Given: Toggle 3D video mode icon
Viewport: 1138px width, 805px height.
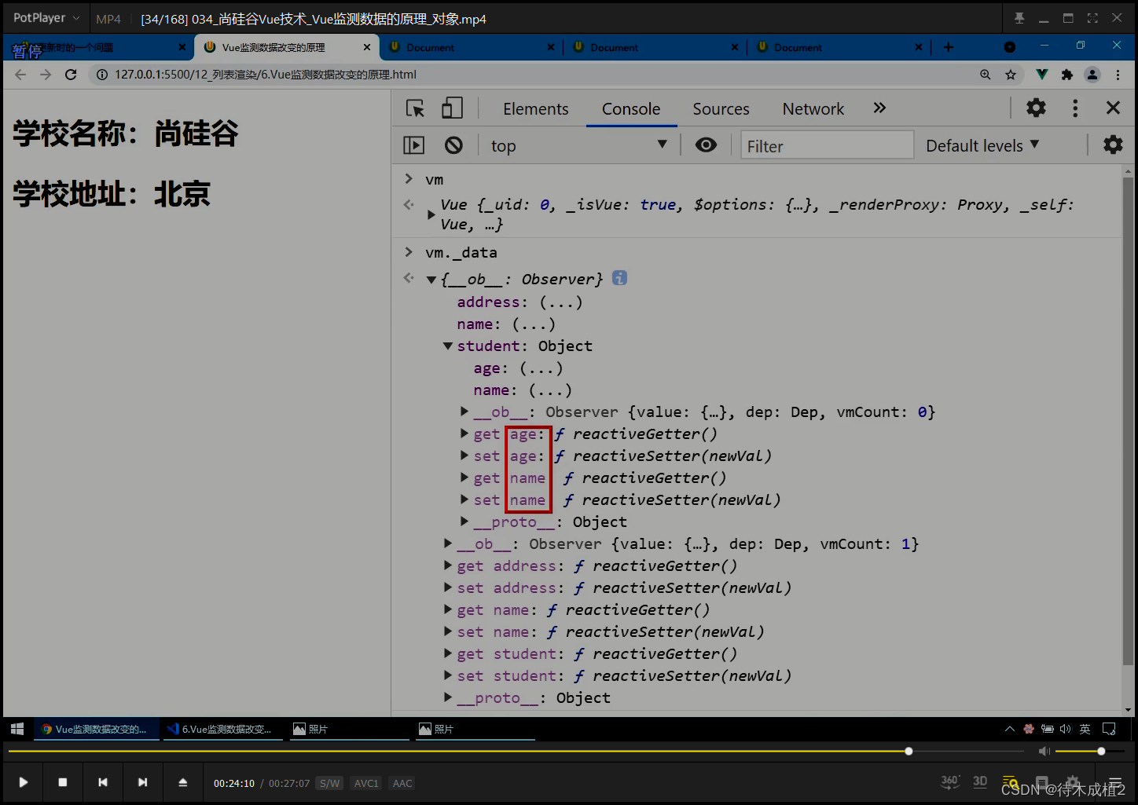Looking at the screenshot, I should click(x=980, y=781).
